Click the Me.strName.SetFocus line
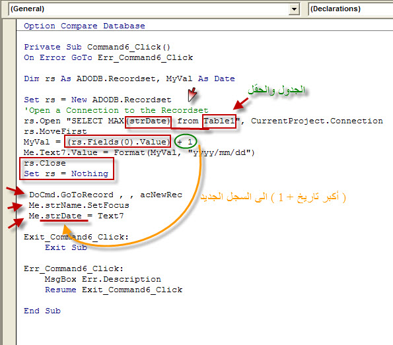Viewport: 393px width, 345px height. click(79, 205)
